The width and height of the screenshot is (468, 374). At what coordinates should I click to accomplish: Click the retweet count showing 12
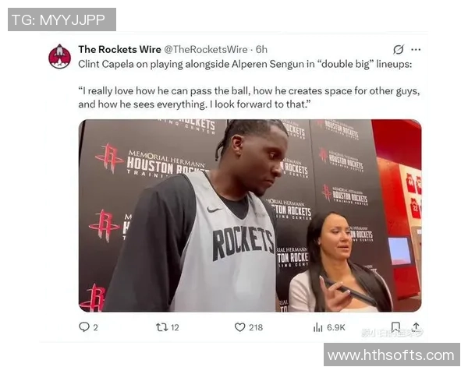[x=175, y=328]
